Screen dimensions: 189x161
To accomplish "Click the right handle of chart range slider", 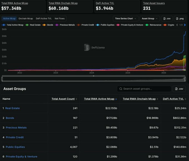I will [x=185, y=79].
